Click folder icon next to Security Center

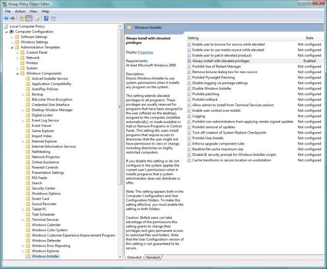(x=28, y=188)
